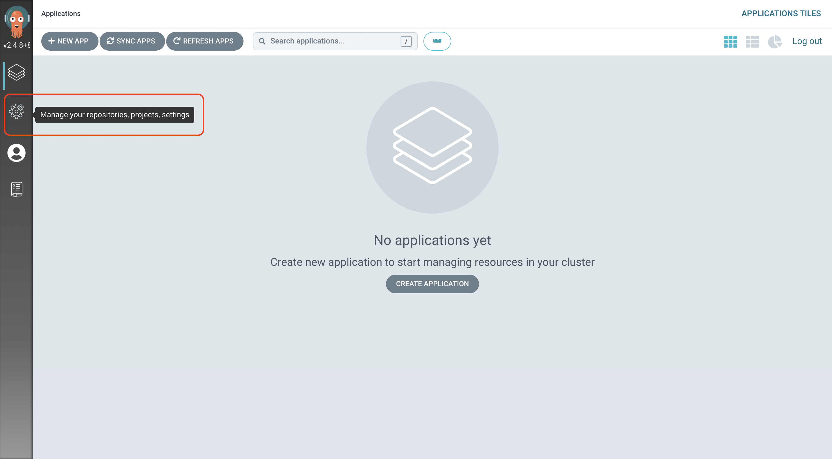Switch to the pie chart summary view
Viewport: 832px width, 459px height.
tap(774, 42)
